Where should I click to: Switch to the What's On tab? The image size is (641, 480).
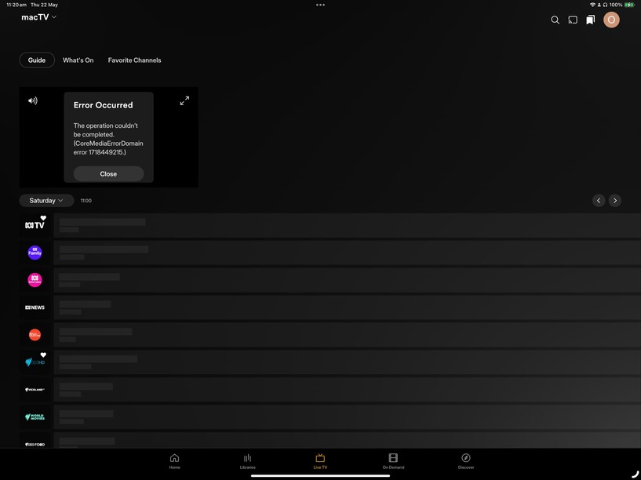(x=78, y=60)
